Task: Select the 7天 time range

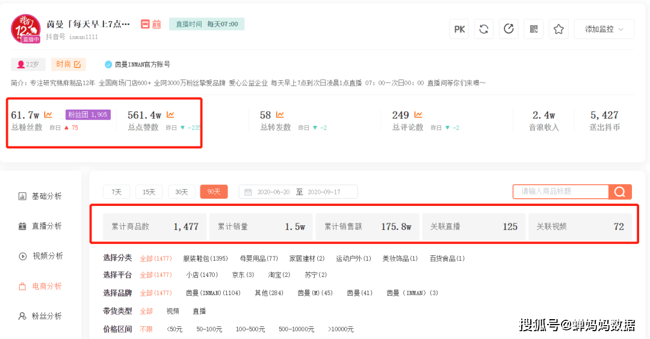Action: click(x=117, y=191)
